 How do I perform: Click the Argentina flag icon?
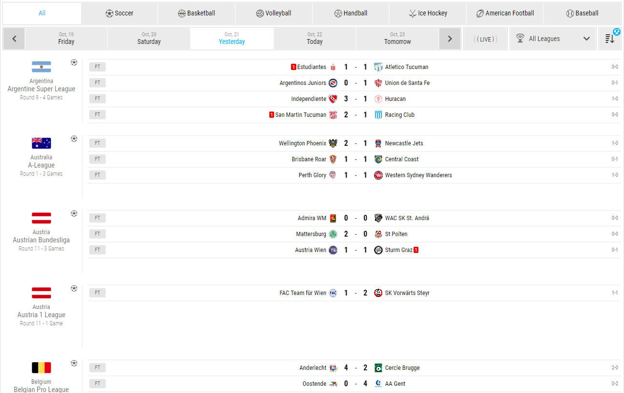click(x=42, y=67)
